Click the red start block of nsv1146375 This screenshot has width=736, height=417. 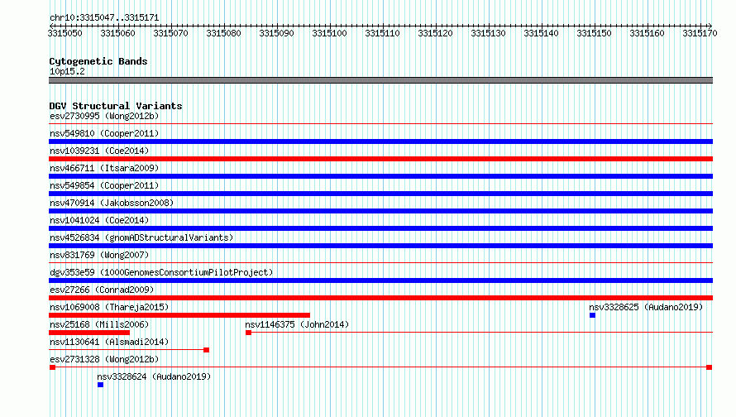(248, 333)
